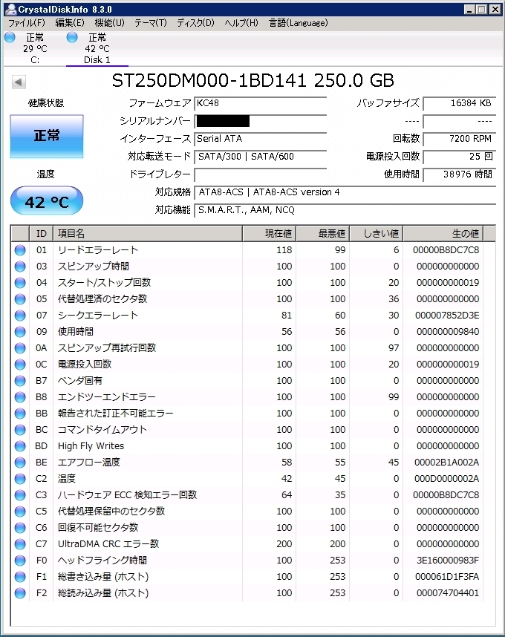Image resolution: width=505 pixels, height=637 pixels.
Task: Click the 最悪値 column header
Action: point(322,234)
